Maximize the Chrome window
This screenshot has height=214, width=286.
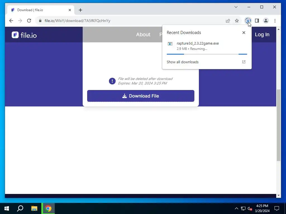tap(261, 7)
